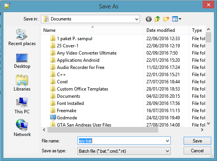
Task: Click folder icon of Audio Recorder for Free
Action: 53,67
